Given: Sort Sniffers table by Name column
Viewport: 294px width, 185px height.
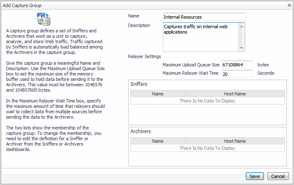Looking at the screenshot, I should click(x=158, y=94).
